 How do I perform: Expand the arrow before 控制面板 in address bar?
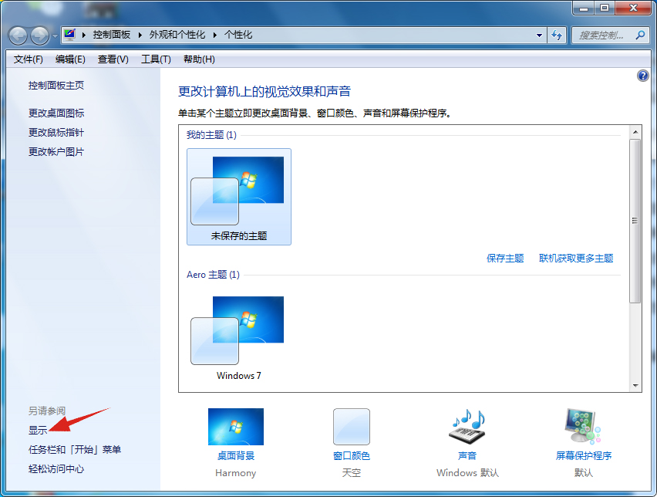coord(84,35)
